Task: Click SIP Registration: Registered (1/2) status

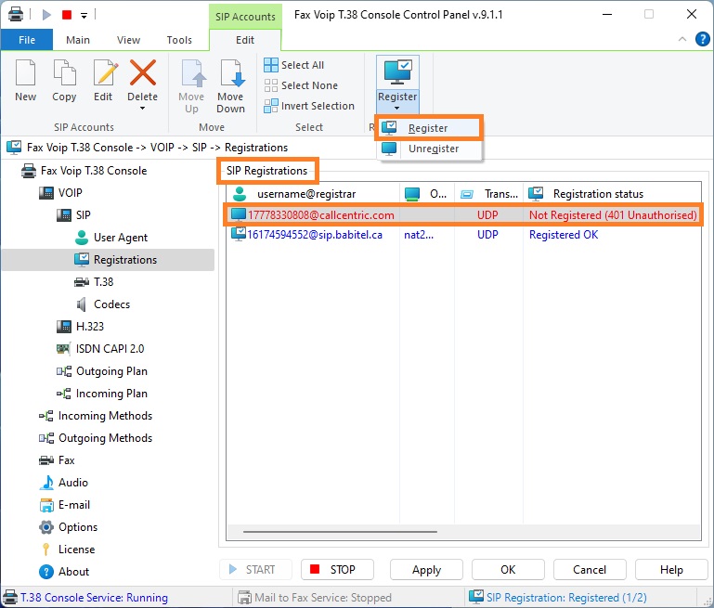Action: pos(558,598)
